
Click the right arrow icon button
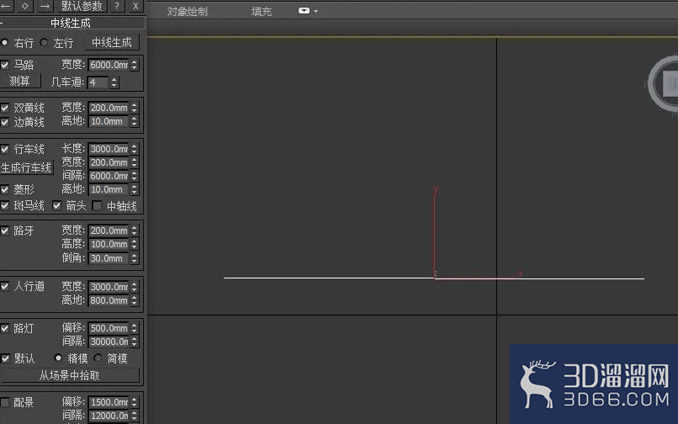tap(44, 6)
